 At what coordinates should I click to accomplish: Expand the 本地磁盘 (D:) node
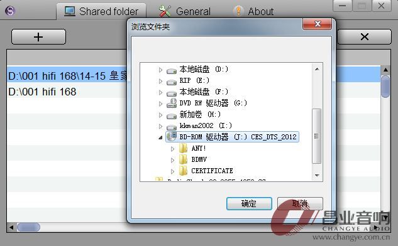pos(160,70)
